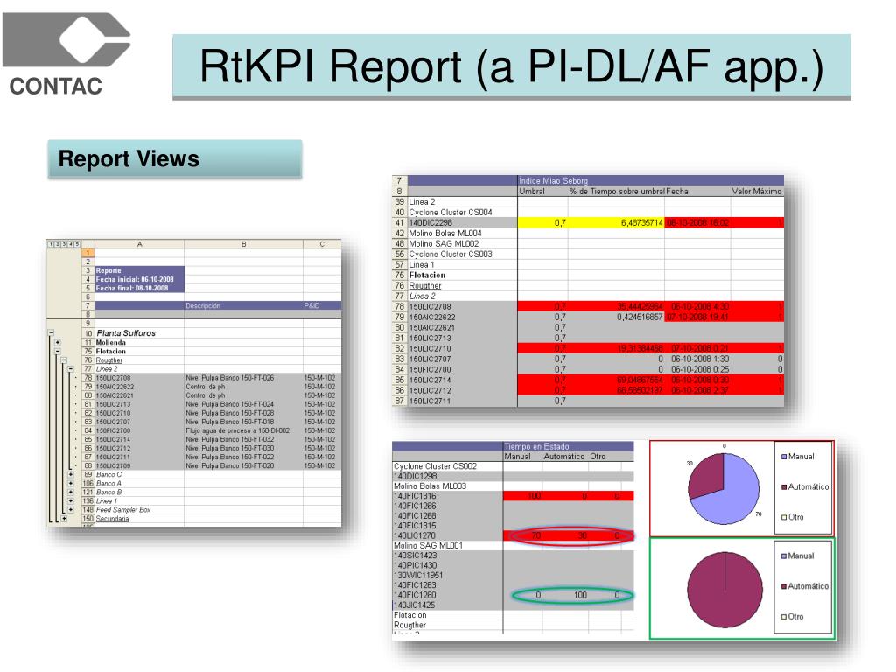Select row header 1 in left sheet
This screenshot has height=672, width=896.
coord(88,253)
